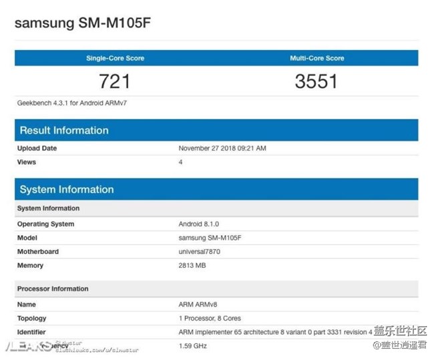Click the multi-core score value 3551
Viewport: 434px width, 360px height.
coord(316,81)
